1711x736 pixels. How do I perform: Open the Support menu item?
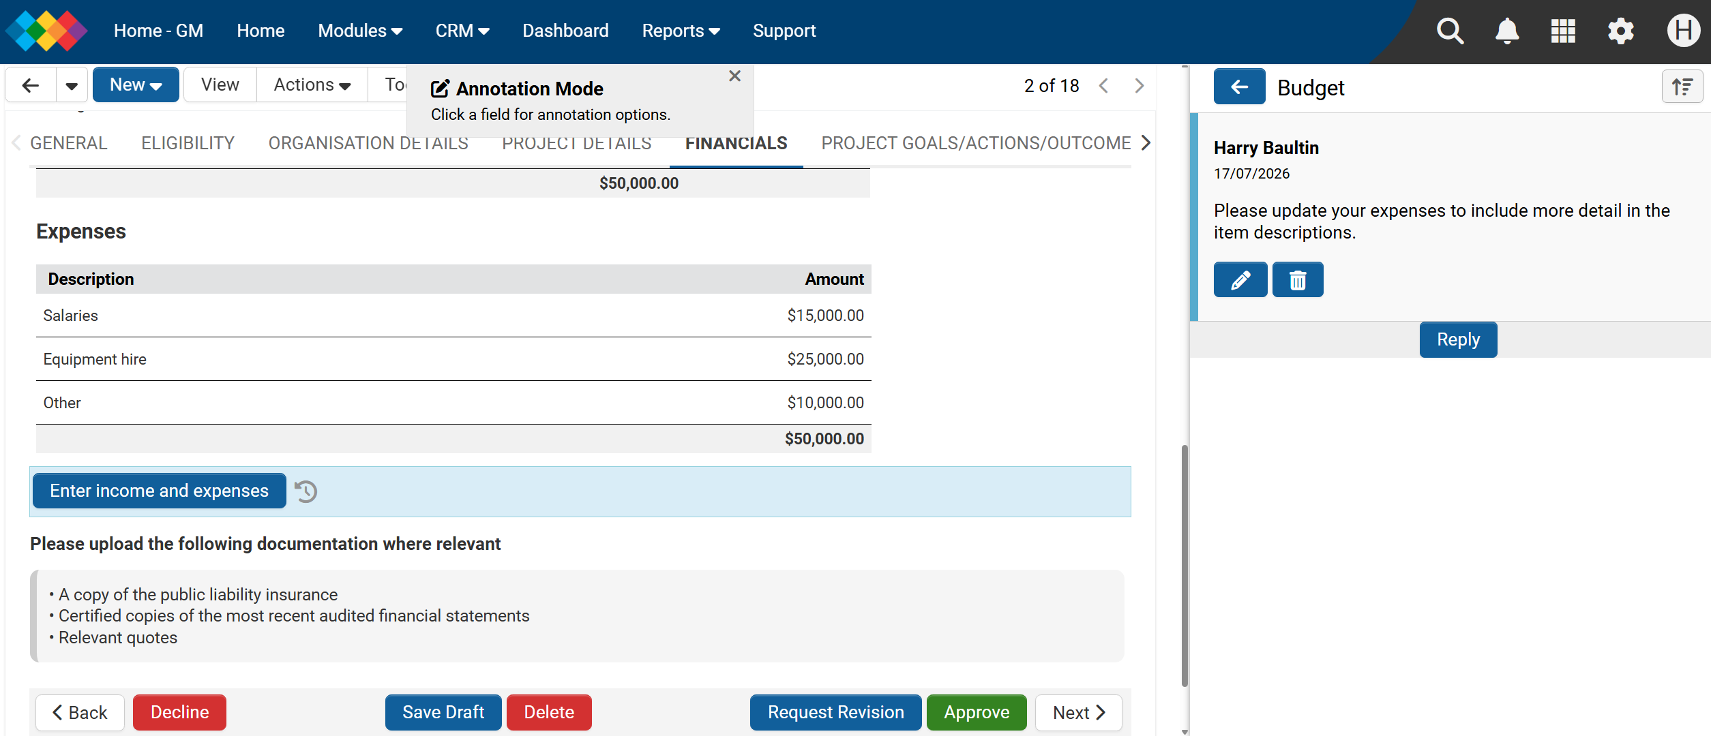pos(784,31)
